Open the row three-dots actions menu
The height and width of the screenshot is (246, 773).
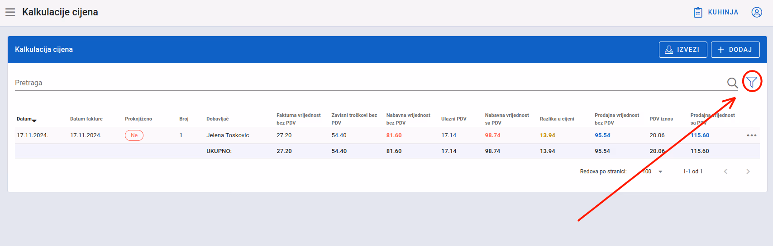[752, 135]
